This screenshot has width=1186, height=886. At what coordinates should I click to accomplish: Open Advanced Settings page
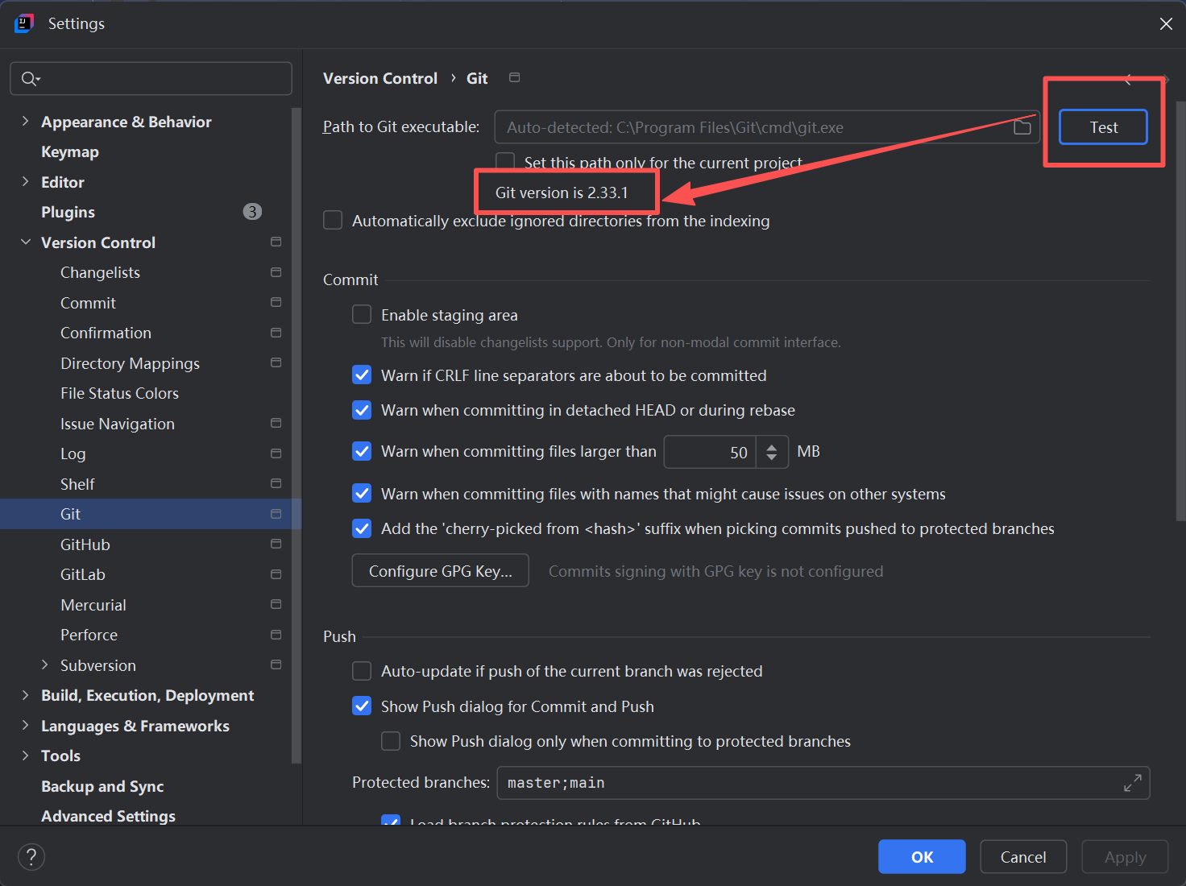point(108,816)
